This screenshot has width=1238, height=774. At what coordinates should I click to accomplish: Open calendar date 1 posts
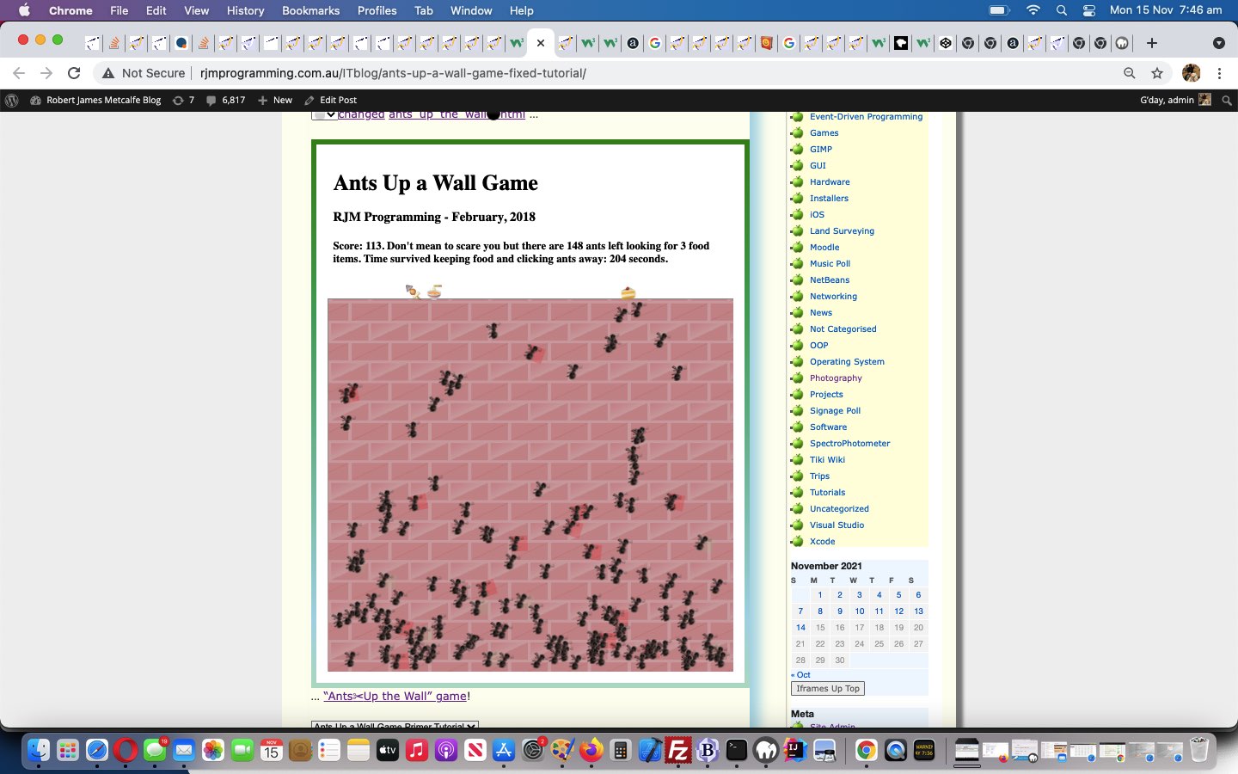click(820, 594)
